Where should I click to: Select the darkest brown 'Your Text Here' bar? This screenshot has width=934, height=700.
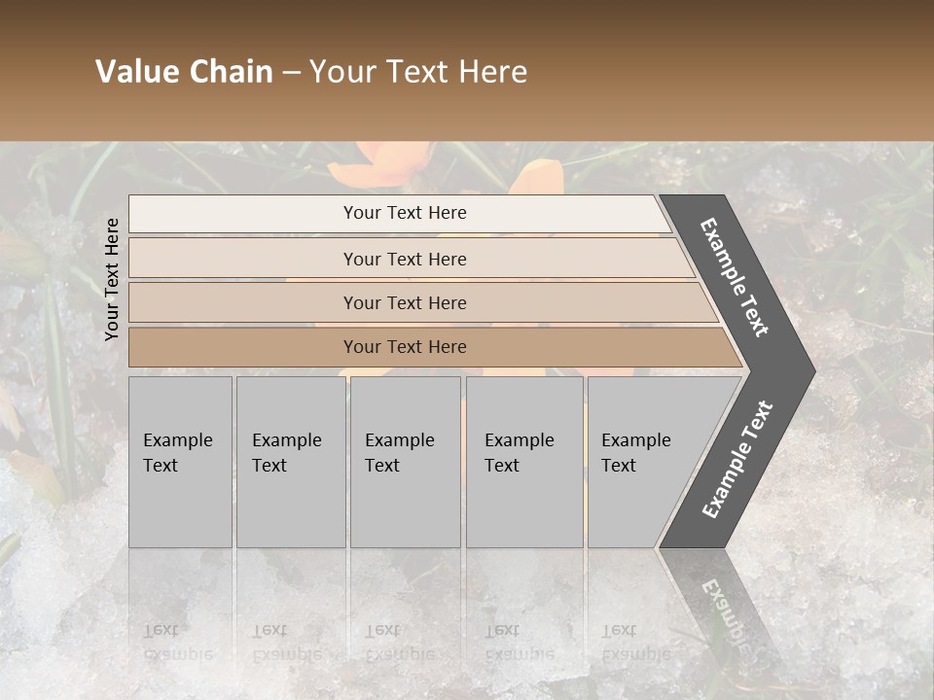click(x=436, y=347)
